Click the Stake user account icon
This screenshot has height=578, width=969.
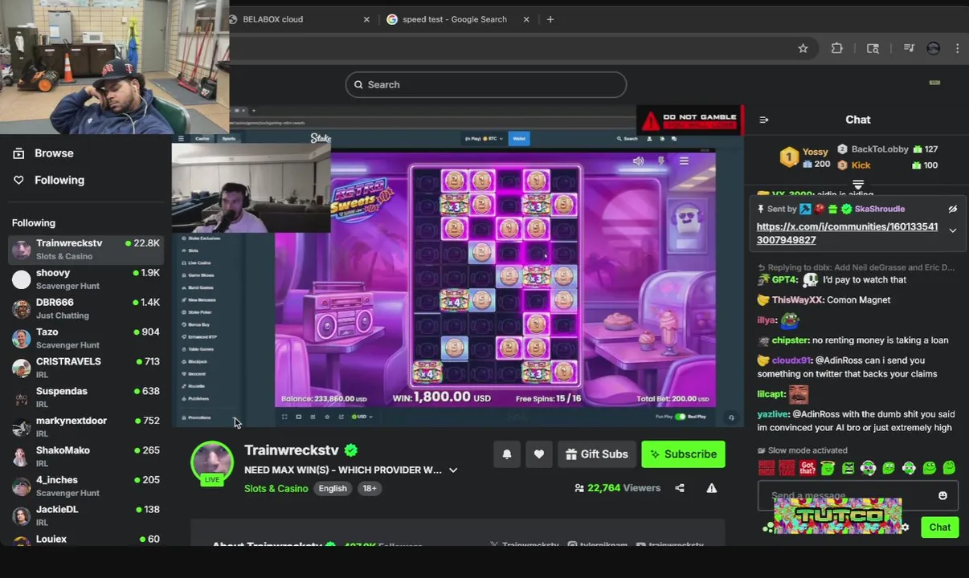(x=648, y=138)
